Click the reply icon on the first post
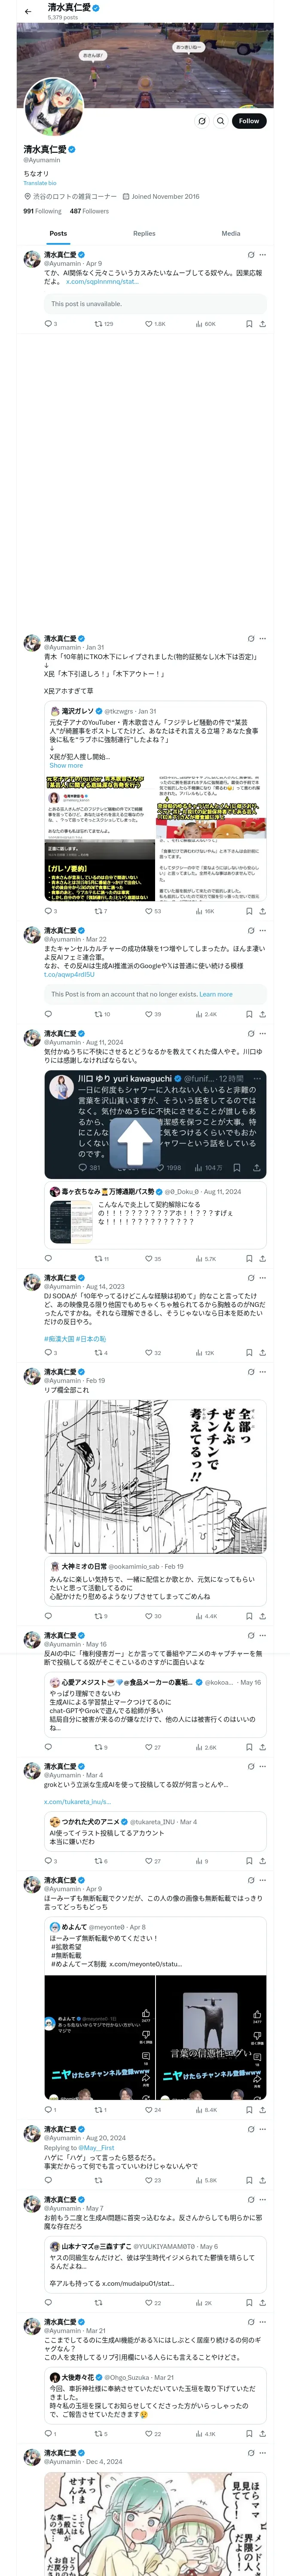290x2576 pixels. click(50, 324)
